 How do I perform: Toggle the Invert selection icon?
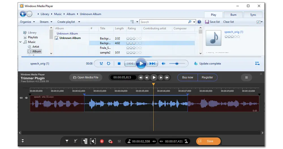point(84,141)
